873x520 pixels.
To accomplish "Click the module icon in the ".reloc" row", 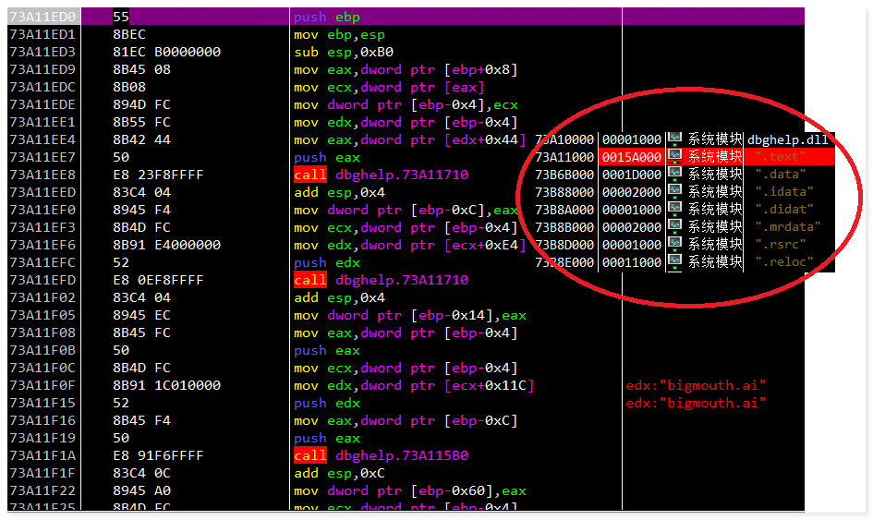I will [x=674, y=261].
